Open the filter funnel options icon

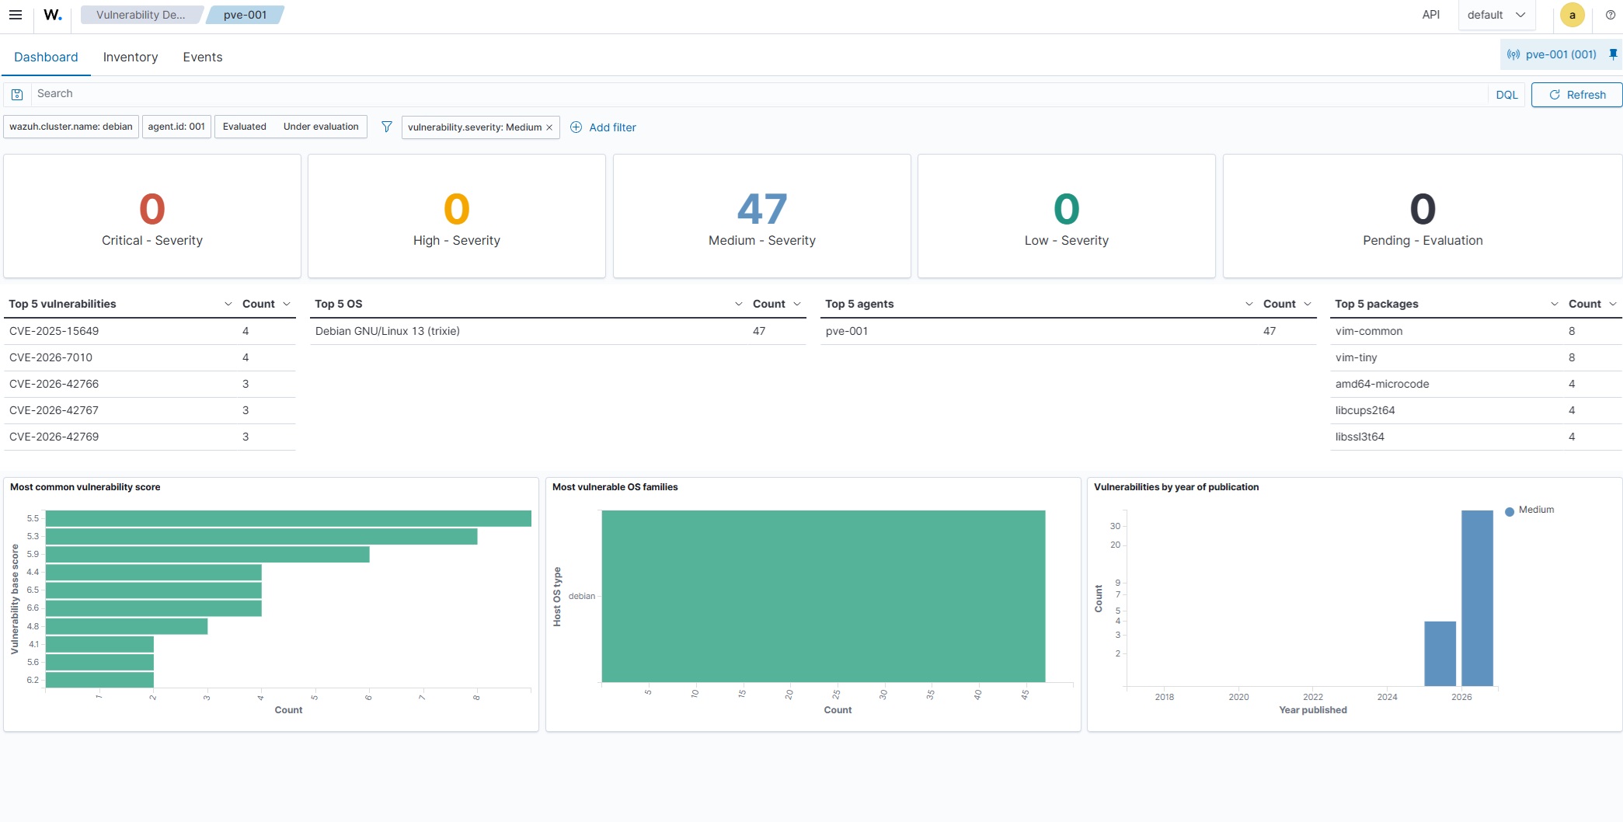pyautogui.click(x=386, y=127)
